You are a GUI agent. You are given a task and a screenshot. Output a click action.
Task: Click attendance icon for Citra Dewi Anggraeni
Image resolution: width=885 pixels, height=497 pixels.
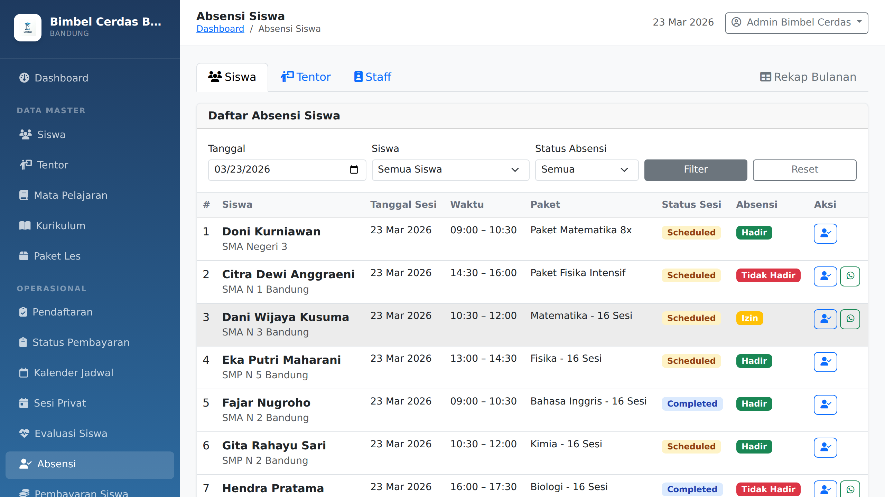(x=825, y=276)
